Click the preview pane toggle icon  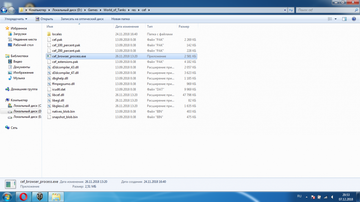(x=344, y=19)
